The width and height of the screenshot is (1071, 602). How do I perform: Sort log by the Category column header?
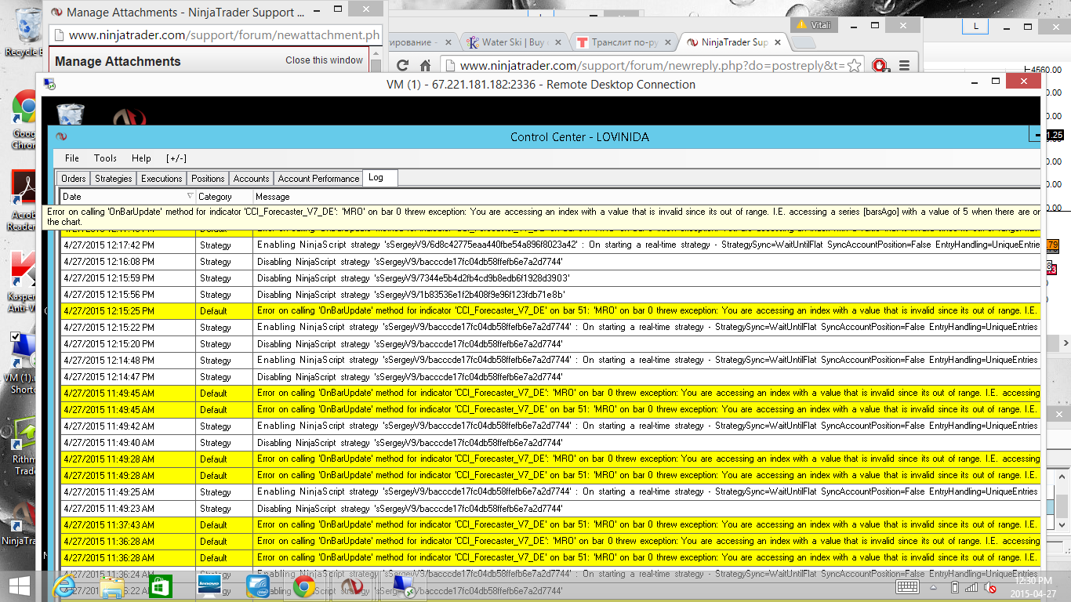(x=224, y=197)
